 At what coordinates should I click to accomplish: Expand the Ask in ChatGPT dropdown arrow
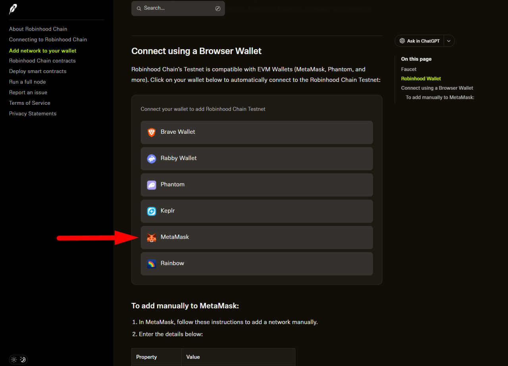[449, 41]
